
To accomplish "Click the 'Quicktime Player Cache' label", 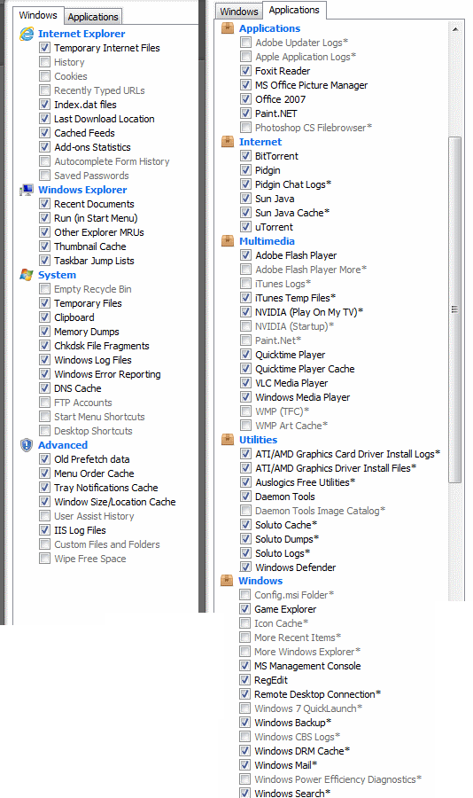I will tap(305, 369).
